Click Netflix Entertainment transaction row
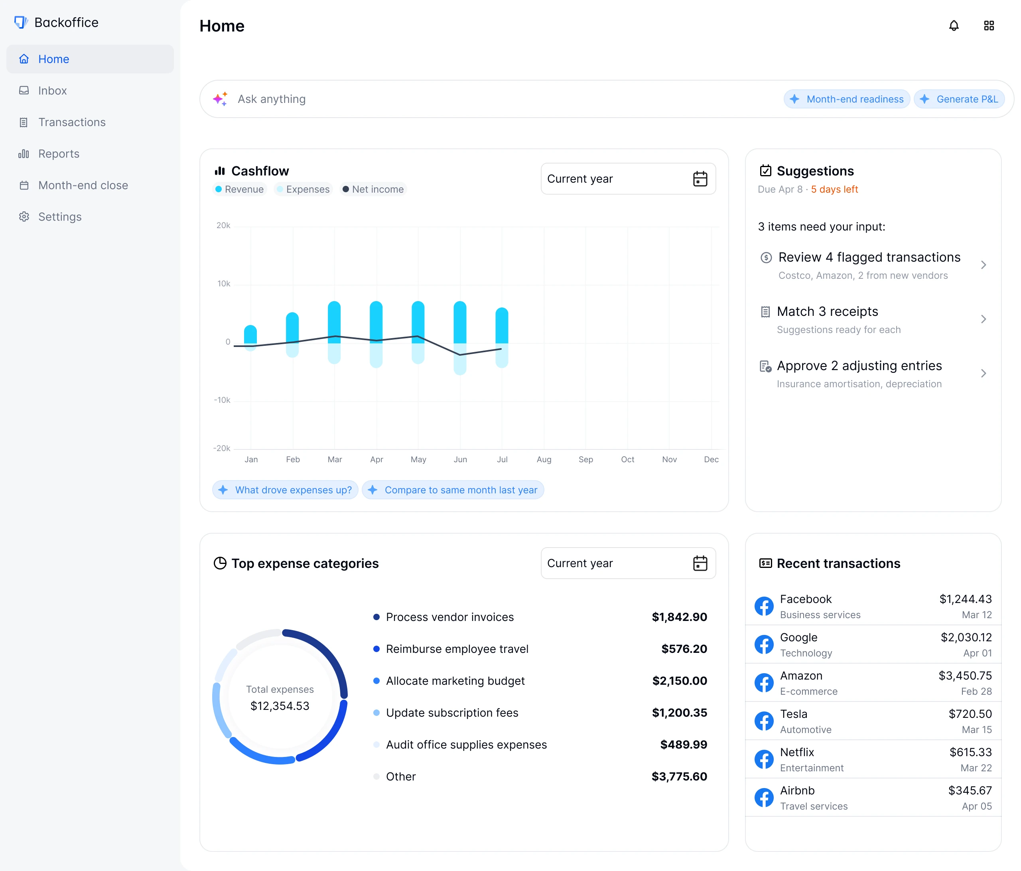1021x871 pixels. [x=873, y=760]
